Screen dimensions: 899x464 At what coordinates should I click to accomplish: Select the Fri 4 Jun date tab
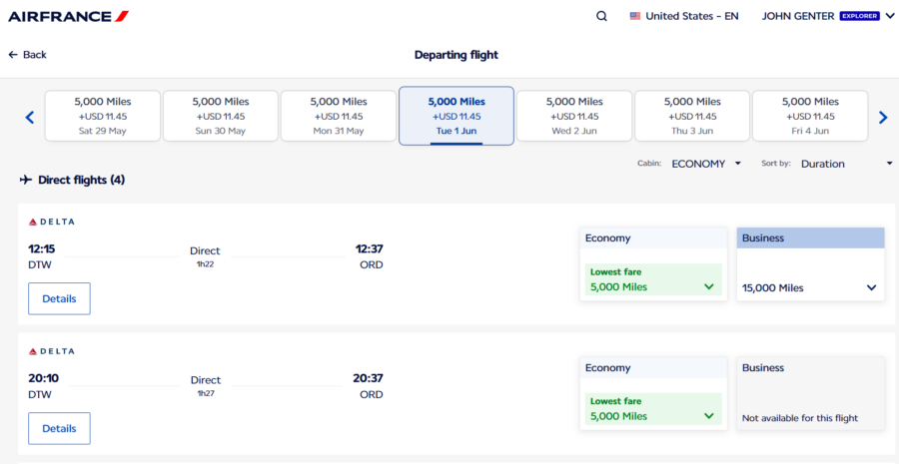tap(810, 116)
